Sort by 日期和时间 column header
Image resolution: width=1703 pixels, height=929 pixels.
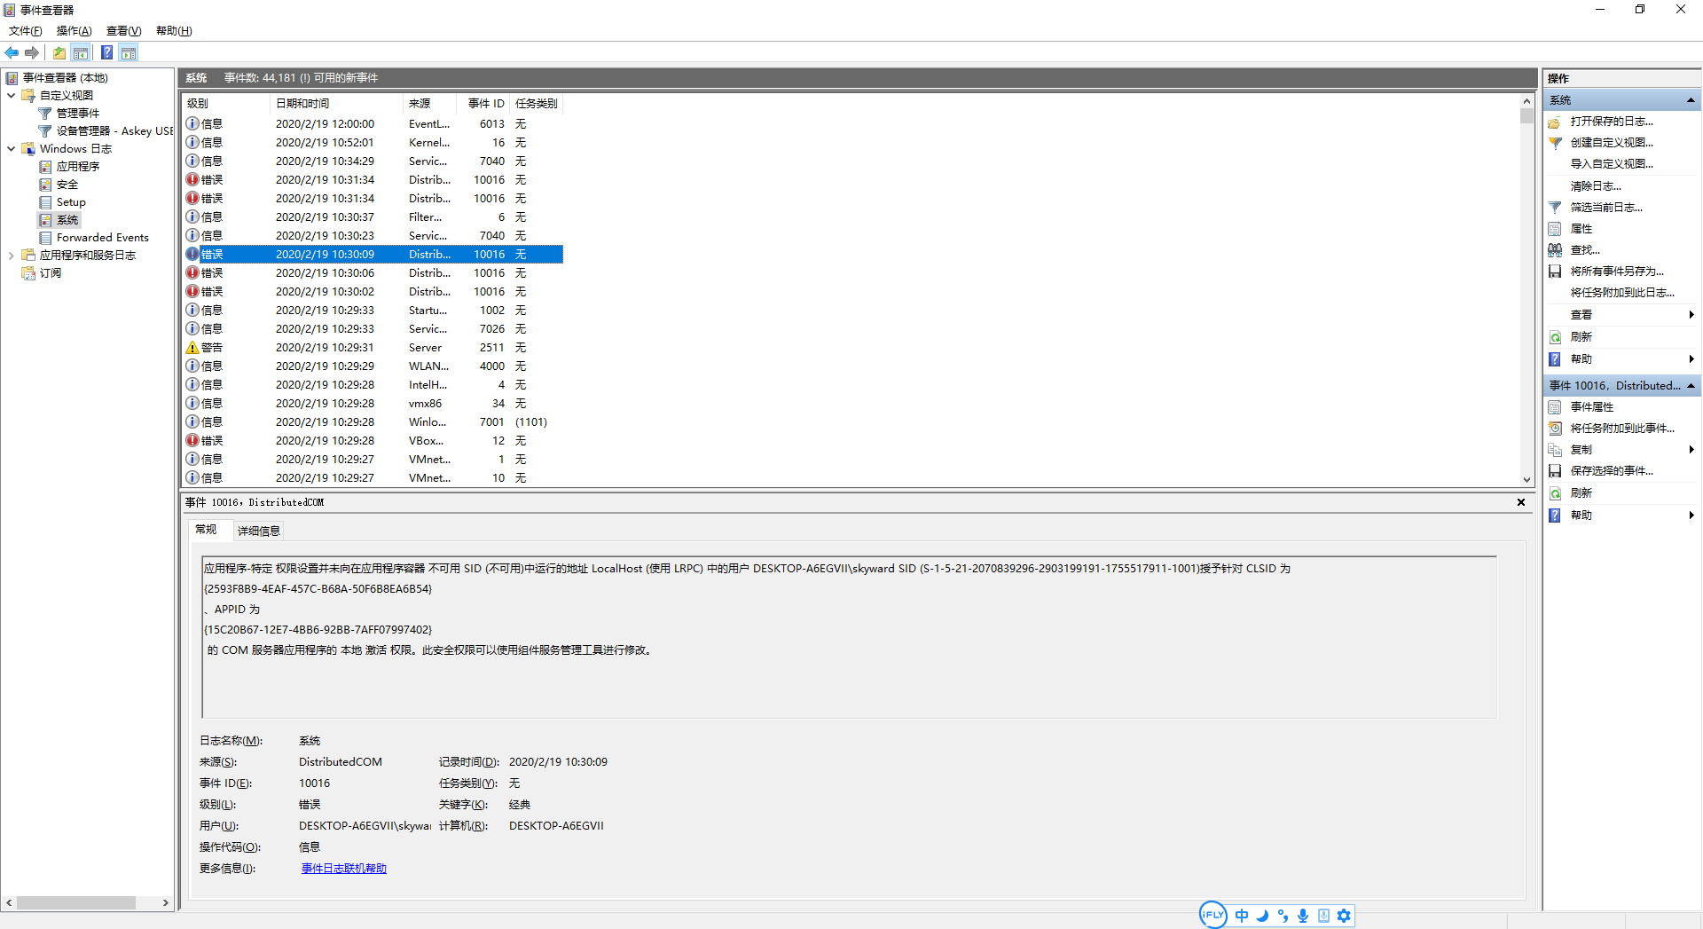336,104
